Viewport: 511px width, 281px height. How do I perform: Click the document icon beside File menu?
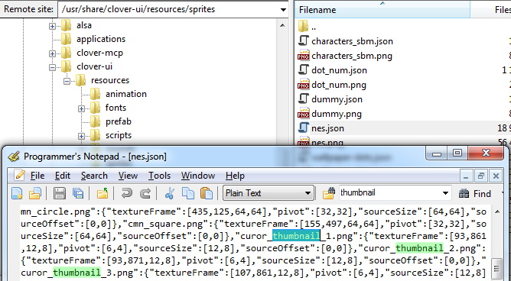[x=19, y=176]
